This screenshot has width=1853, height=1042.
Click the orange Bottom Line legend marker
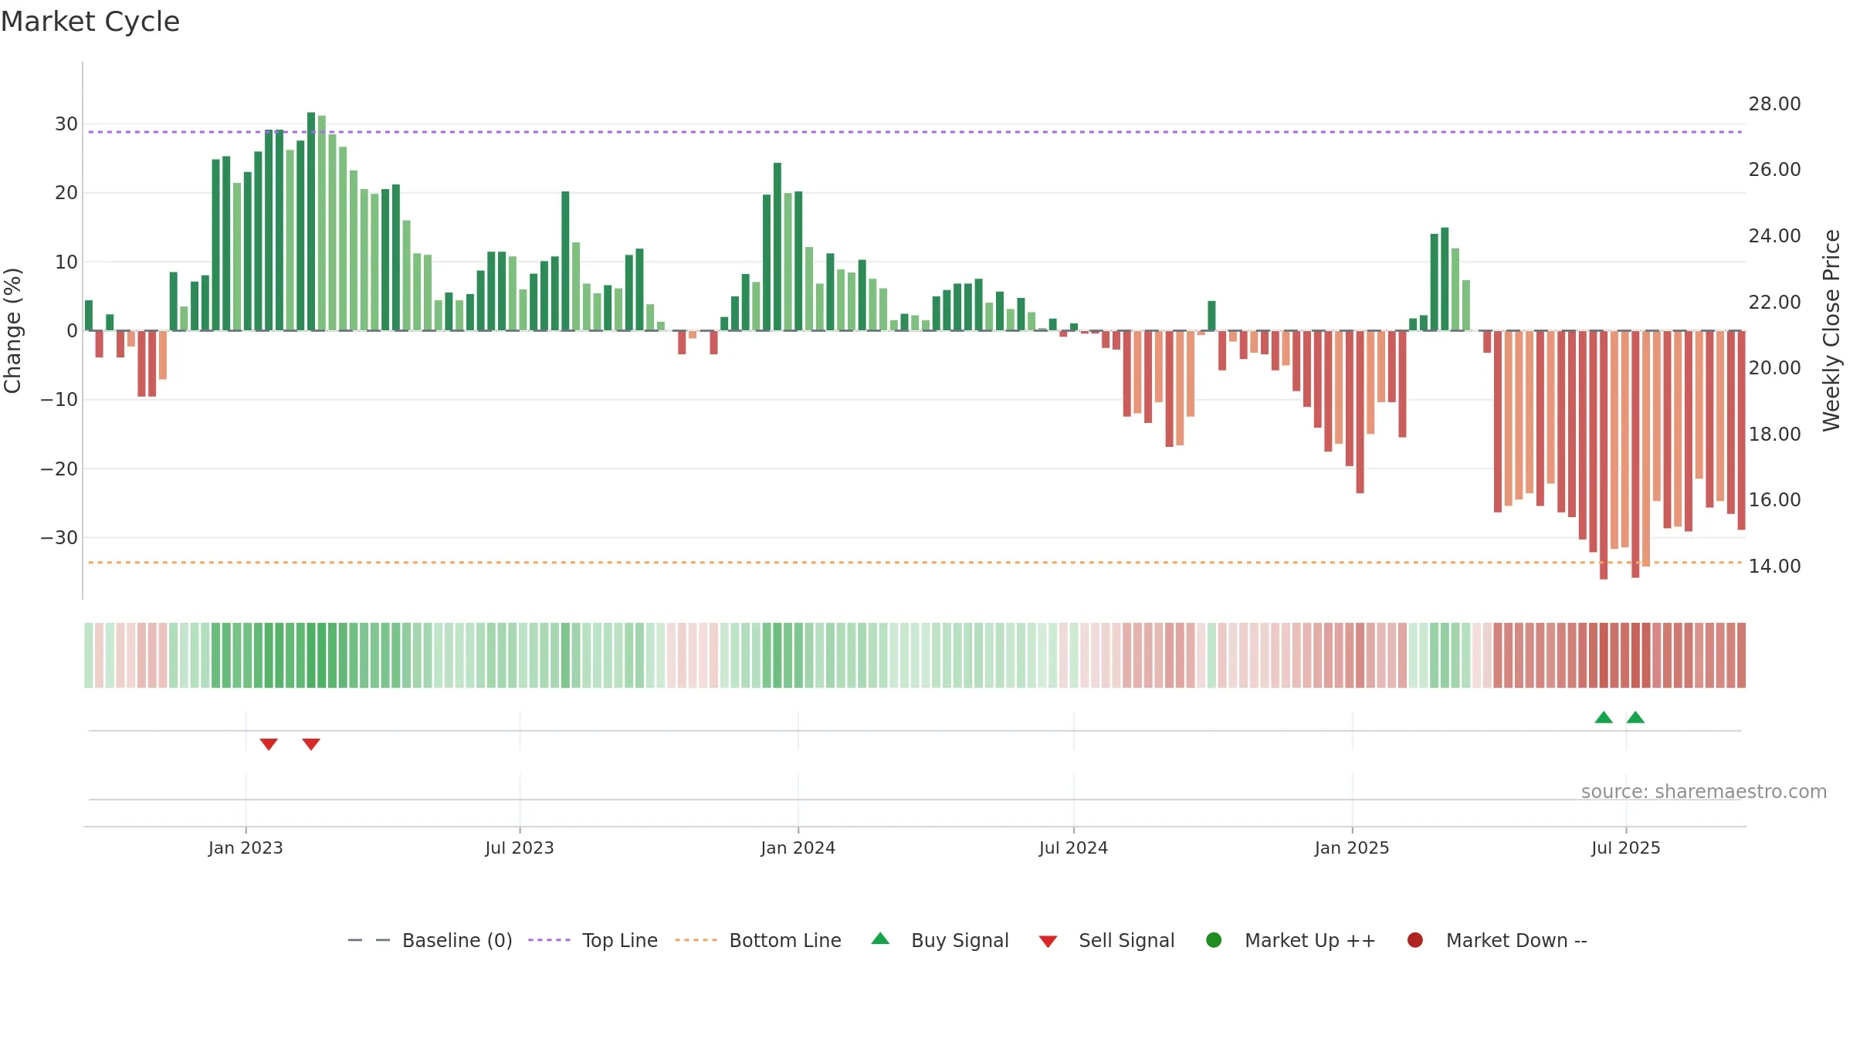point(696,940)
